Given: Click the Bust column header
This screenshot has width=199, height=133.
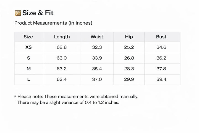Looking at the screenshot, I should coord(161,37).
